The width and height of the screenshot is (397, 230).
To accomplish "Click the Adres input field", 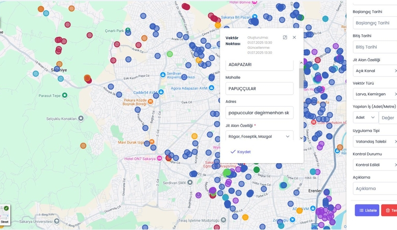I will click(x=259, y=113).
